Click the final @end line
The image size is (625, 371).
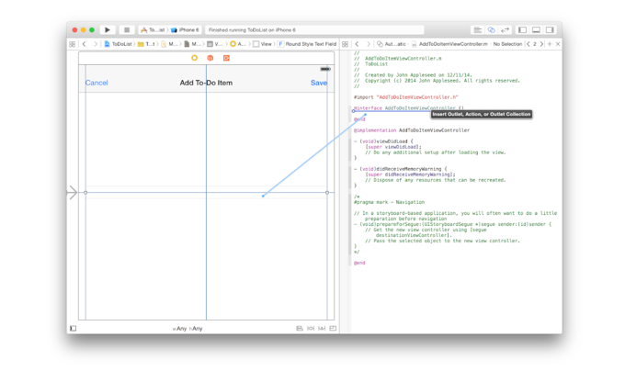[x=359, y=264]
